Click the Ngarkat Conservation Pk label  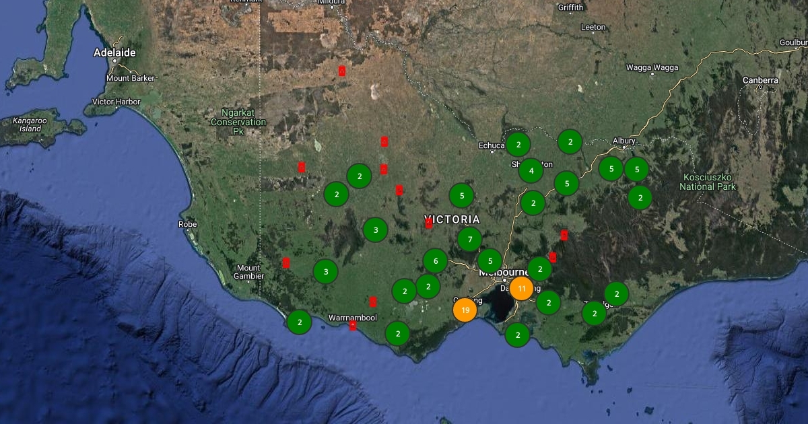238,122
